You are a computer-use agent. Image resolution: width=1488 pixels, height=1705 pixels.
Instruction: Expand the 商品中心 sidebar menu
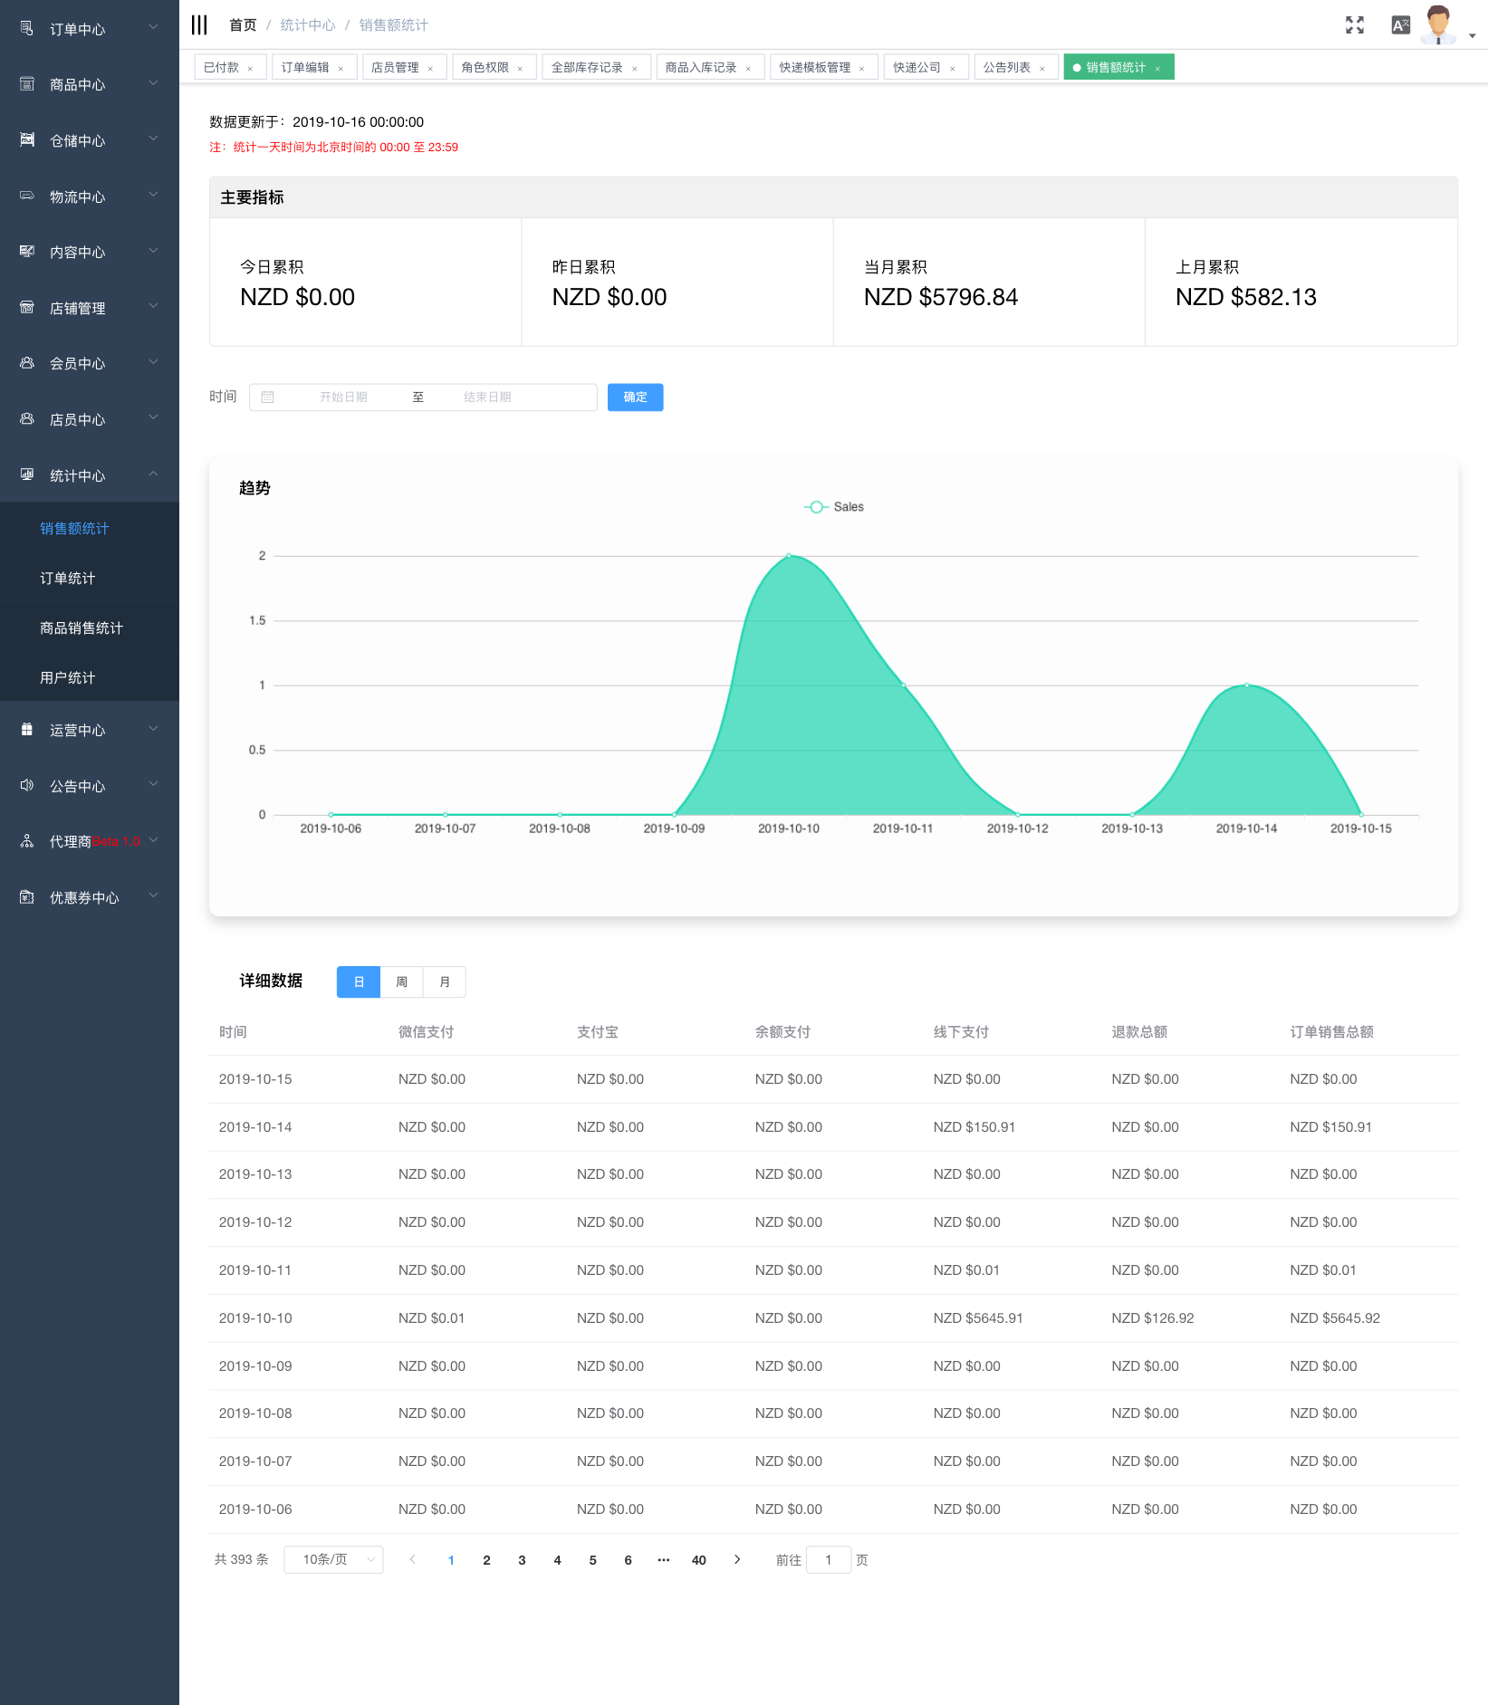coord(89,85)
